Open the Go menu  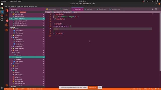pos(22,6)
